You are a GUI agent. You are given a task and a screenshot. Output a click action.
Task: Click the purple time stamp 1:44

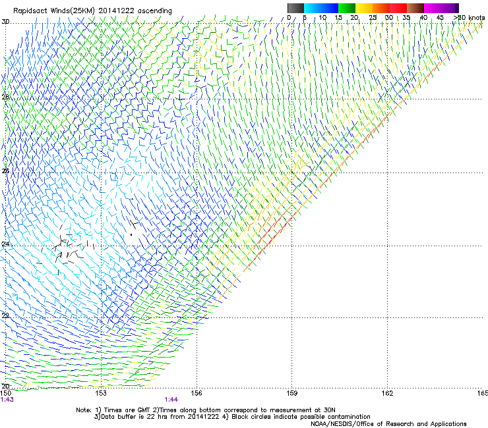171,400
